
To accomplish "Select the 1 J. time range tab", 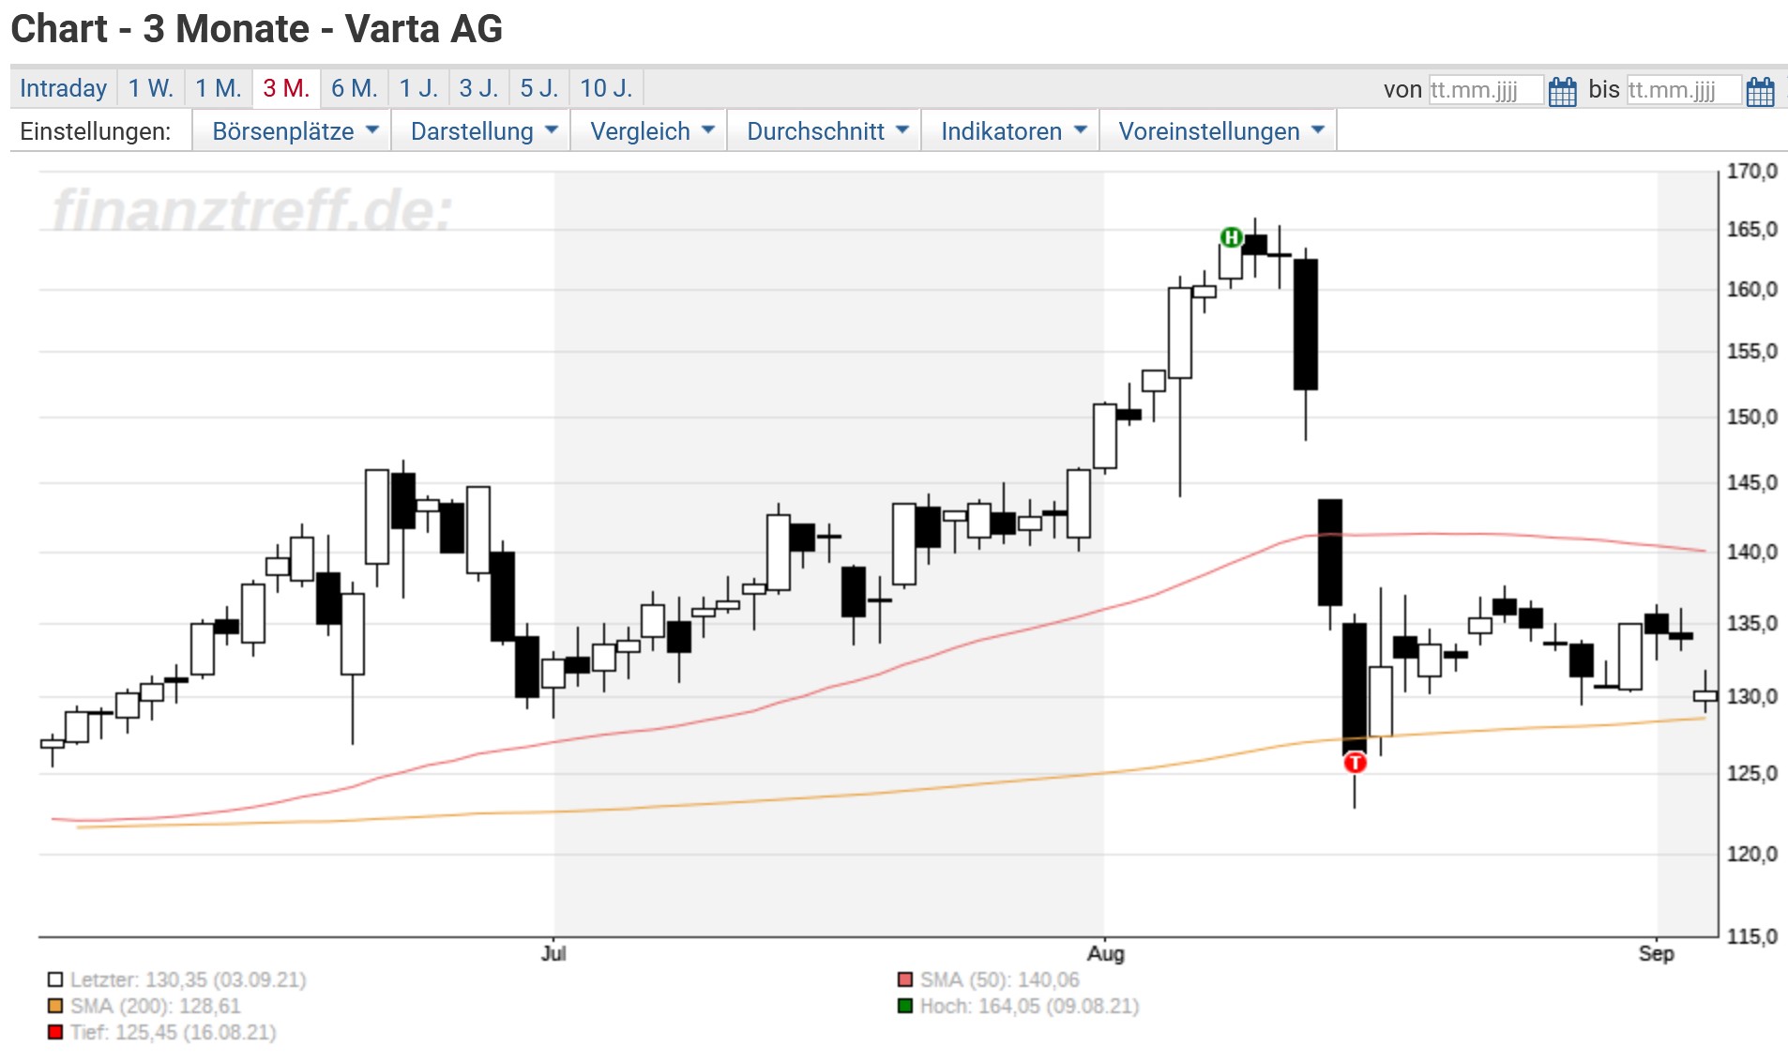I will tap(418, 88).
